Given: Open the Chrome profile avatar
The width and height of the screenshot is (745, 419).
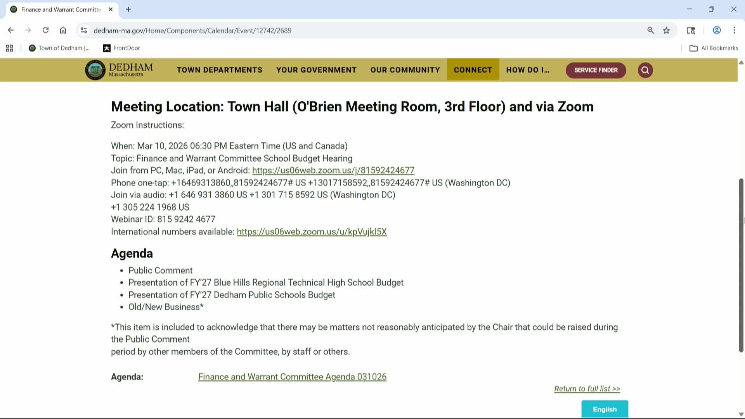Looking at the screenshot, I should (716, 30).
